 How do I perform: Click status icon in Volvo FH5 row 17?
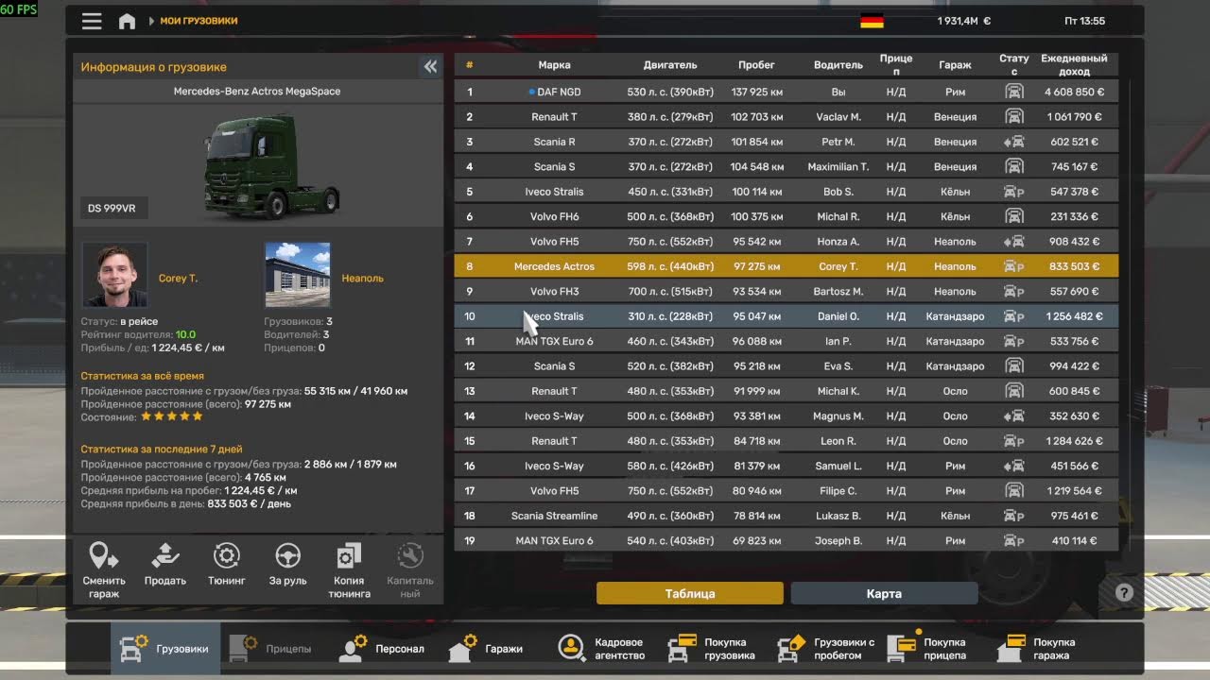(x=1013, y=491)
